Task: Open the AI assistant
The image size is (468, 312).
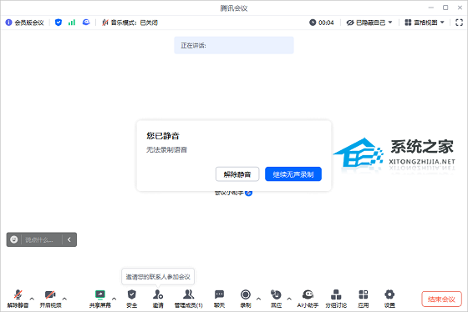Action: click(x=308, y=298)
